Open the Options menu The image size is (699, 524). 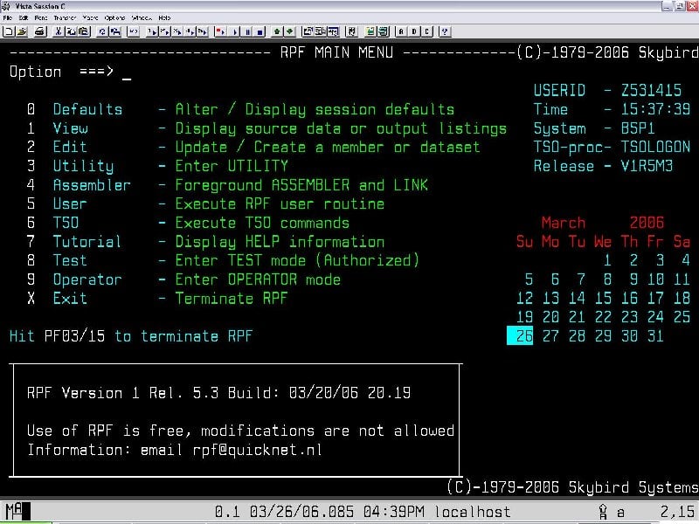coord(114,18)
